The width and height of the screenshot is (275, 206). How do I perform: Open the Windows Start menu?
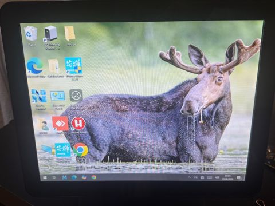click(x=45, y=177)
